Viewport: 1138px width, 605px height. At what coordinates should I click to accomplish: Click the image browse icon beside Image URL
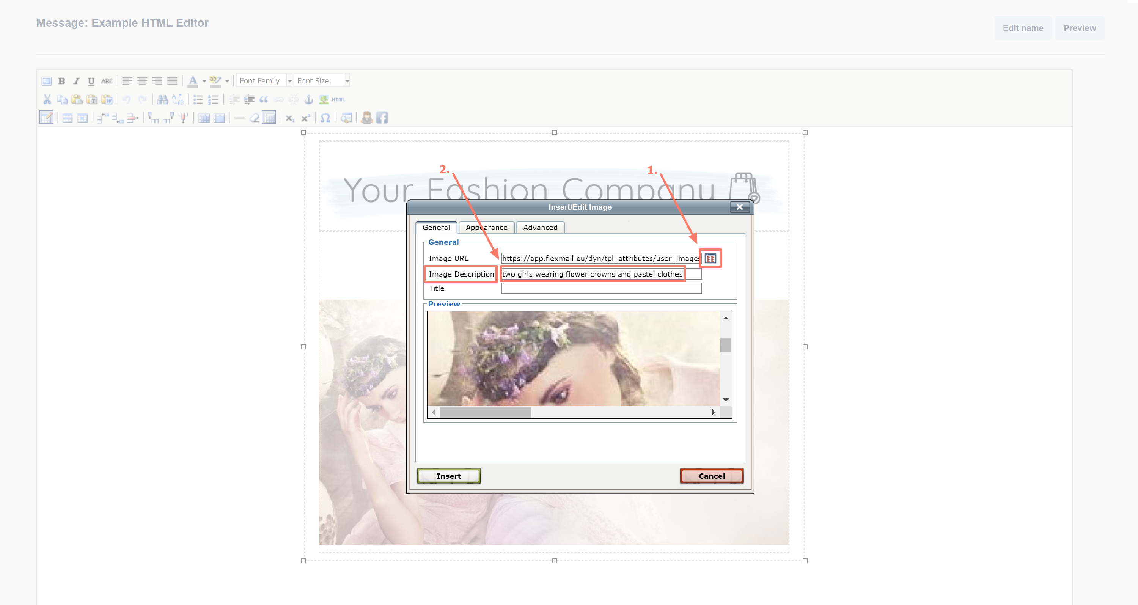tap(710, 258)
